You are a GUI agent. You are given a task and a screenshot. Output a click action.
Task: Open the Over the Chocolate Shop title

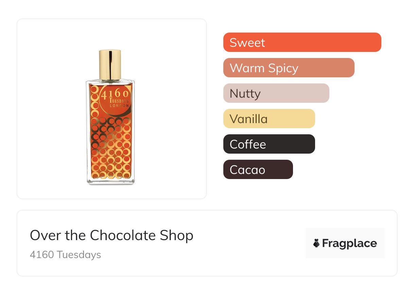coord(111,235)
